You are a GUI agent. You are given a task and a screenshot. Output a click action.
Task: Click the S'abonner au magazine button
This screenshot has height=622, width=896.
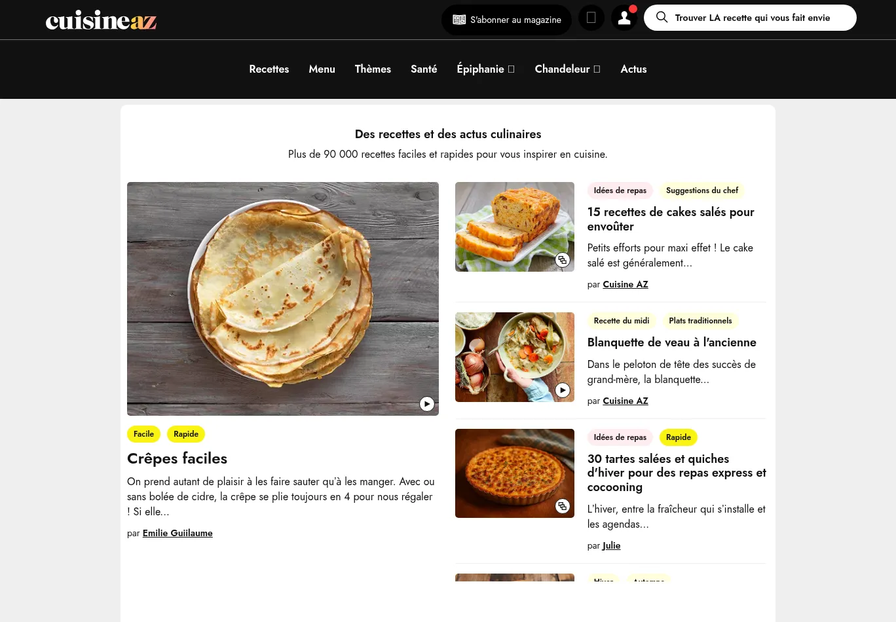pyautogui.click(x=506, y=20)
